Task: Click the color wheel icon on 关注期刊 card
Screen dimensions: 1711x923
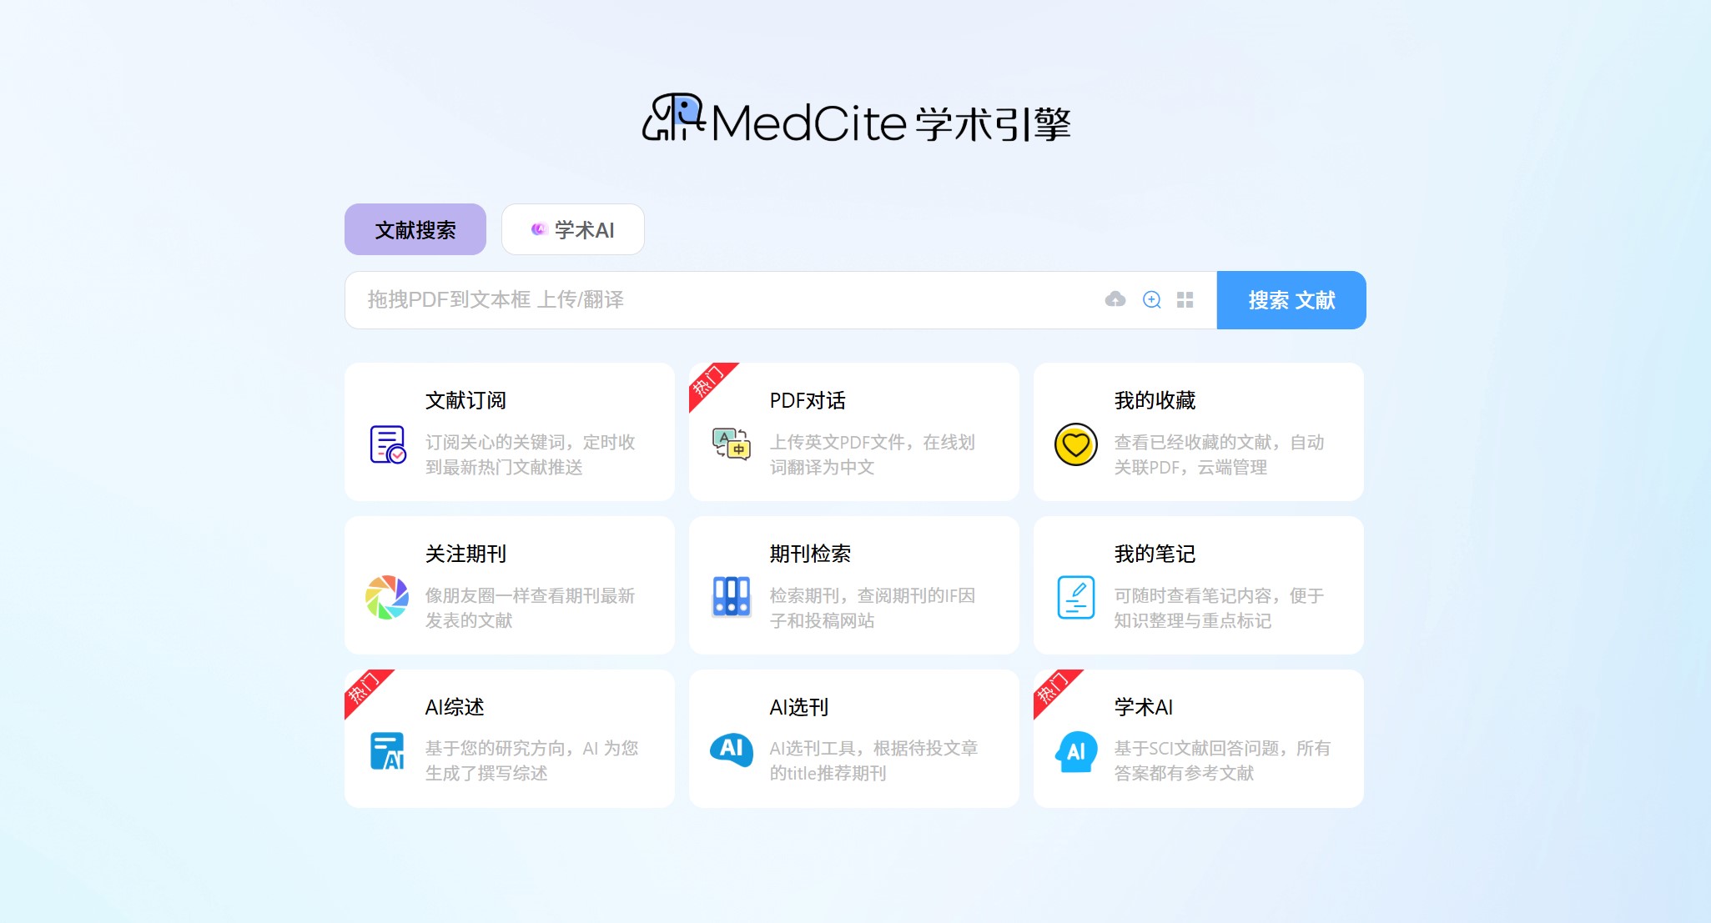Action: point(386,598)
